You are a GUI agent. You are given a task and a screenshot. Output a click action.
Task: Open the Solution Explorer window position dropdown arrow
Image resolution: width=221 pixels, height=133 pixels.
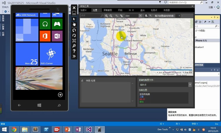(212, 17)
